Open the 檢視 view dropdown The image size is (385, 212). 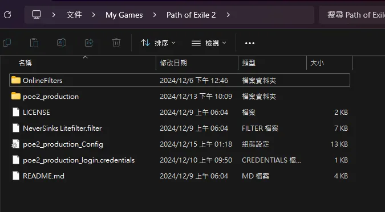[209, 43]
